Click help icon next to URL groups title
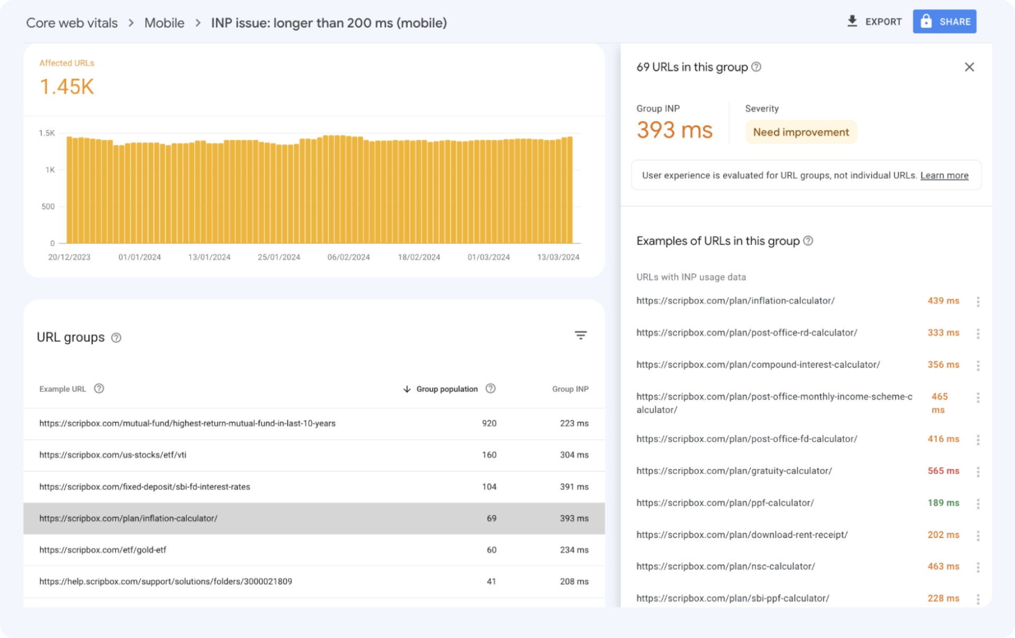 pyautogui.click(x=116, y=338)
